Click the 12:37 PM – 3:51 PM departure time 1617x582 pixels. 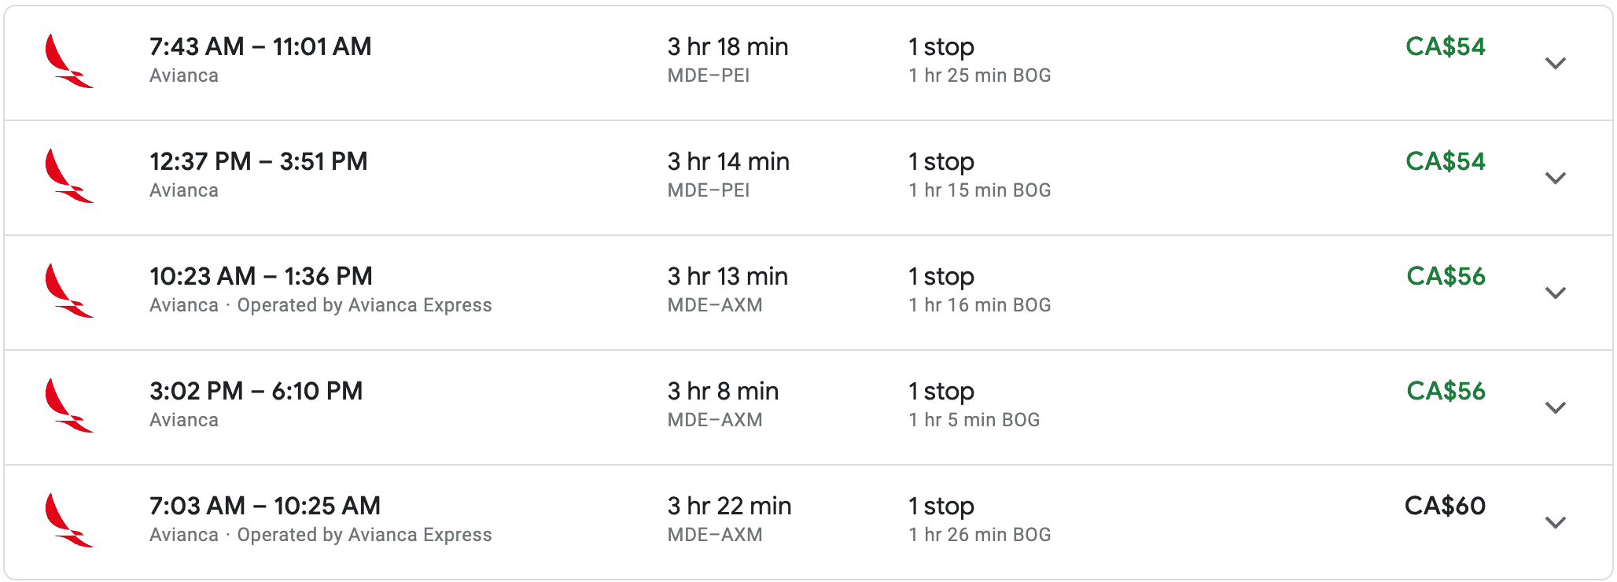(x=258, y=161)
